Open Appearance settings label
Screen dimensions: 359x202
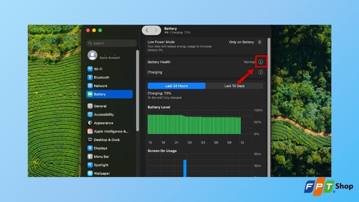tap(104, 123)
